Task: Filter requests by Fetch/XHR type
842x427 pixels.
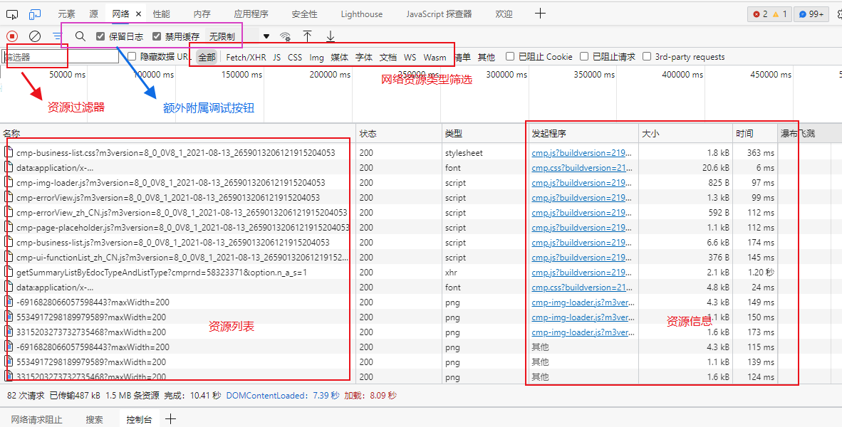Action: point(246,57)
